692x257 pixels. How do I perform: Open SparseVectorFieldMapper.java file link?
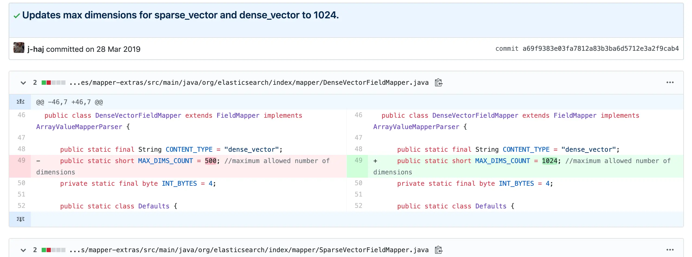(249, 250)
